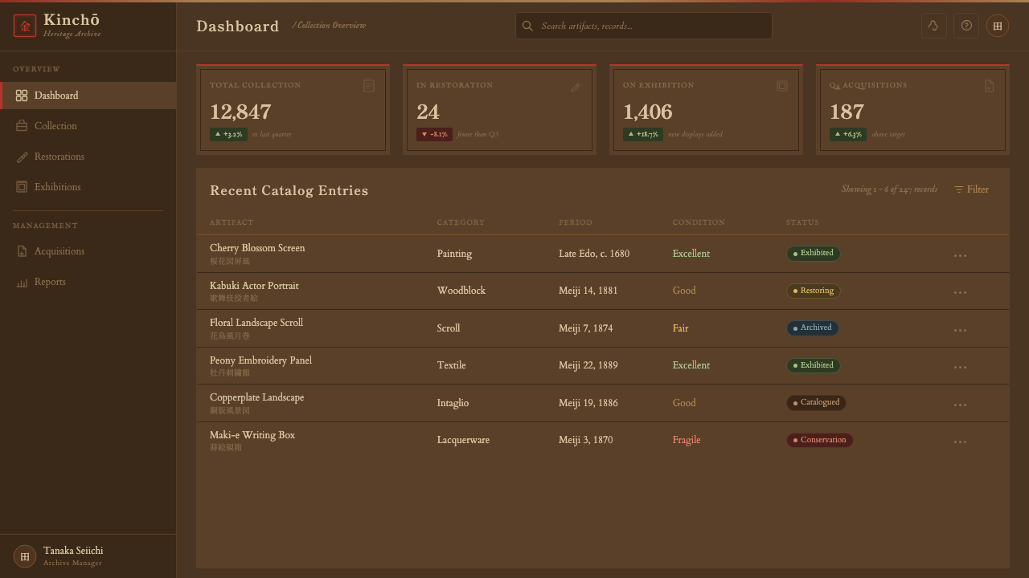Image resolution: width=1029 pixels, height=578 pixels.
Task: Expand actions menu for Maki-e Writing Box
Action: 960,442
